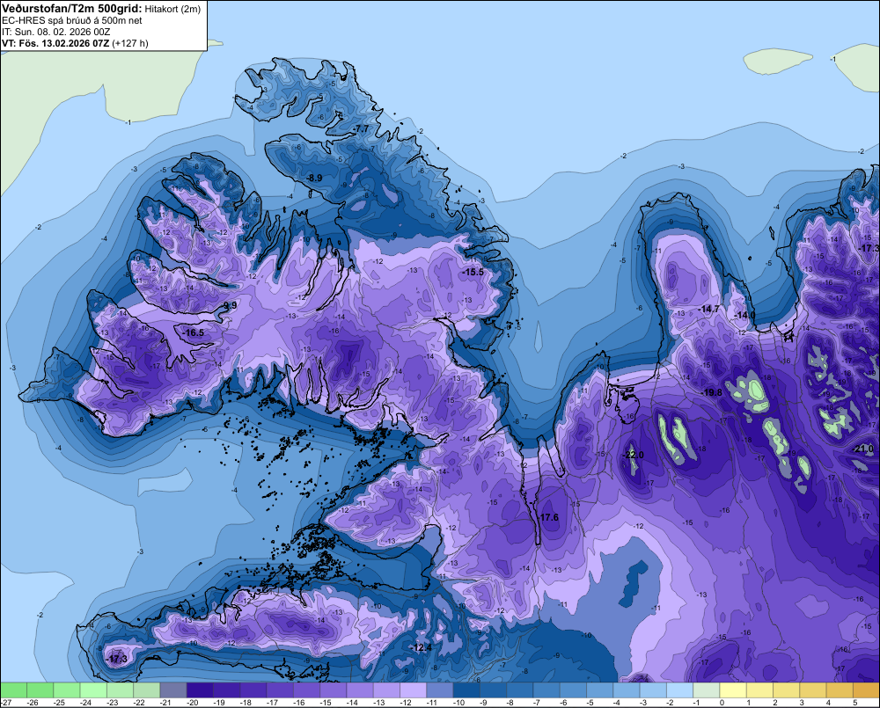Select the legend swatch labeled -4

click(627, 690)
